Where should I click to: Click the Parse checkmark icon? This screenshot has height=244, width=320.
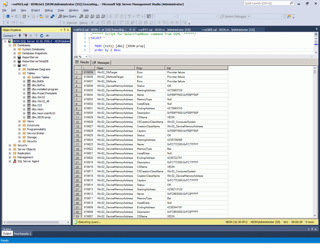[x=98, y=23]
